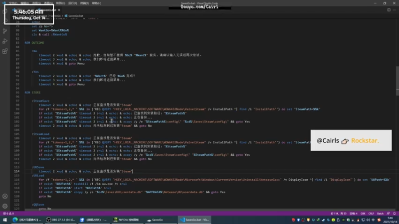Image resolution: width=399 pixels, height=224 pixels.
Task: Open the 帮助 (Help) menu
Action: [x=97, y=3]
